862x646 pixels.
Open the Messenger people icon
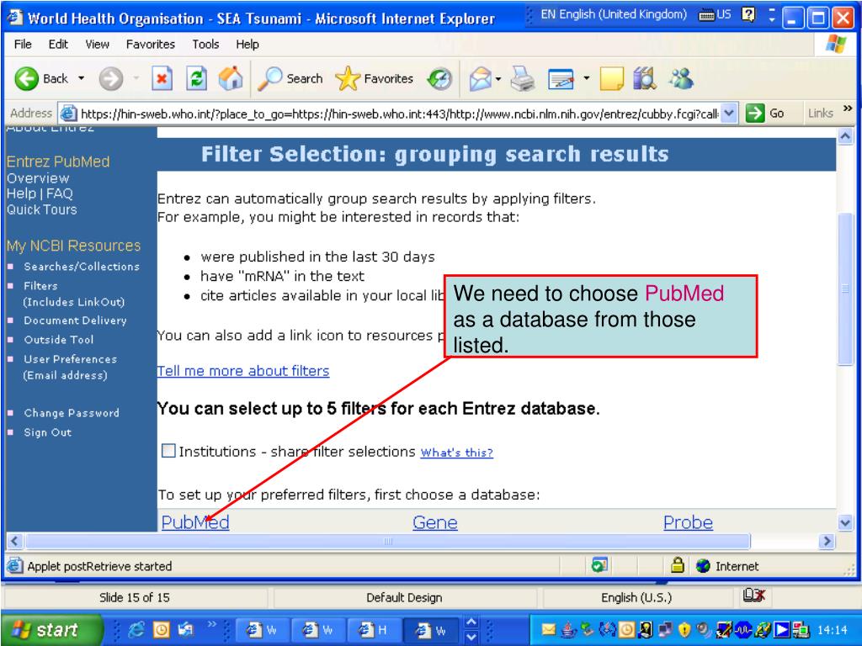point(681,78)
